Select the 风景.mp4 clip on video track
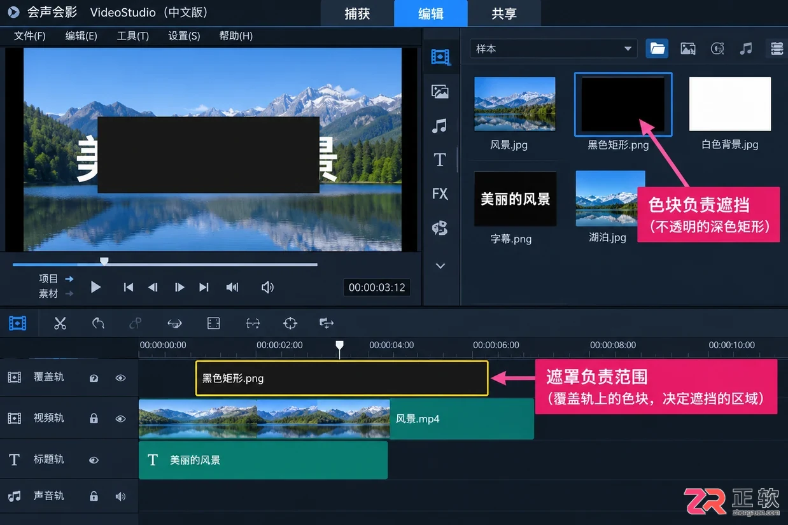The height and width of the screenshot is (525, 788). coord(336,419)
